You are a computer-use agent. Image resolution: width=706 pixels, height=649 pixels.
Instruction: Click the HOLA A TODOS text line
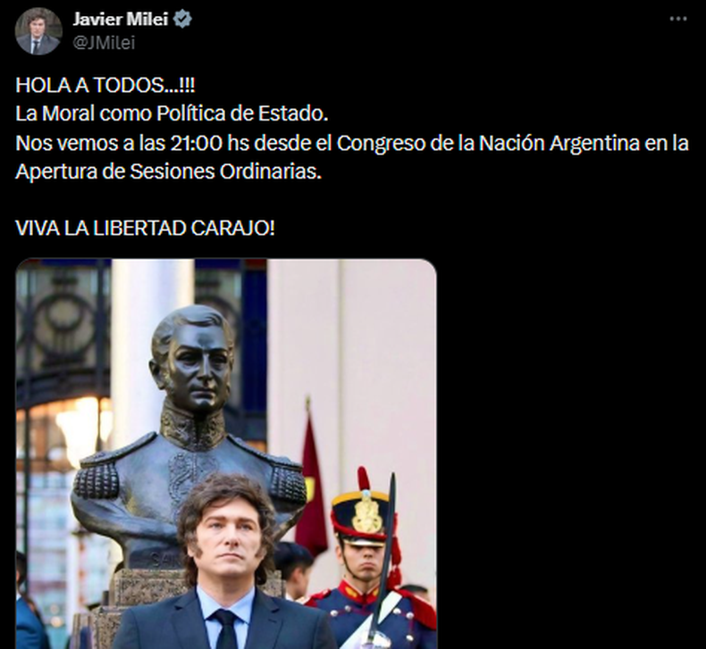(105, 85)
